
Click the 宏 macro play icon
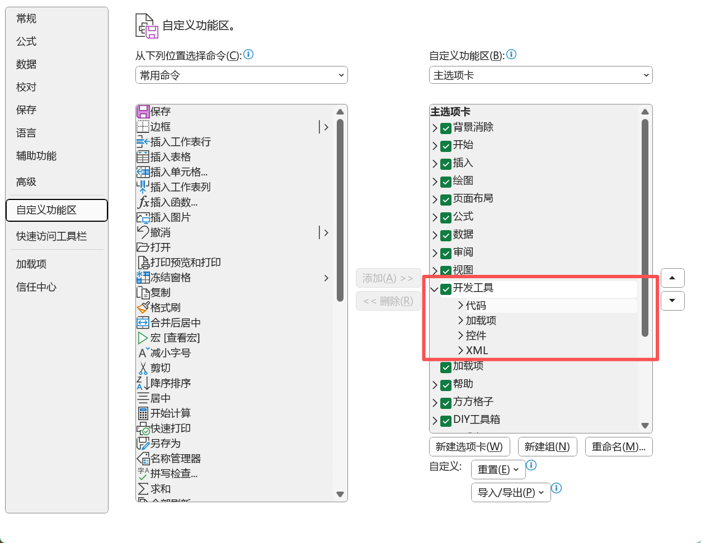pyautogui.click(x=143, y=338)
